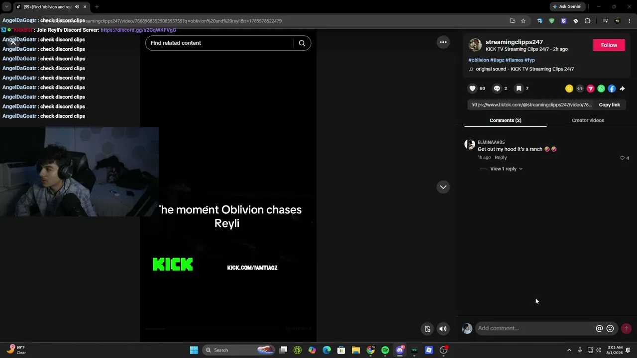Open the Chrome profile avatar
The image size is (637, 358).
(x=618, y=21)
